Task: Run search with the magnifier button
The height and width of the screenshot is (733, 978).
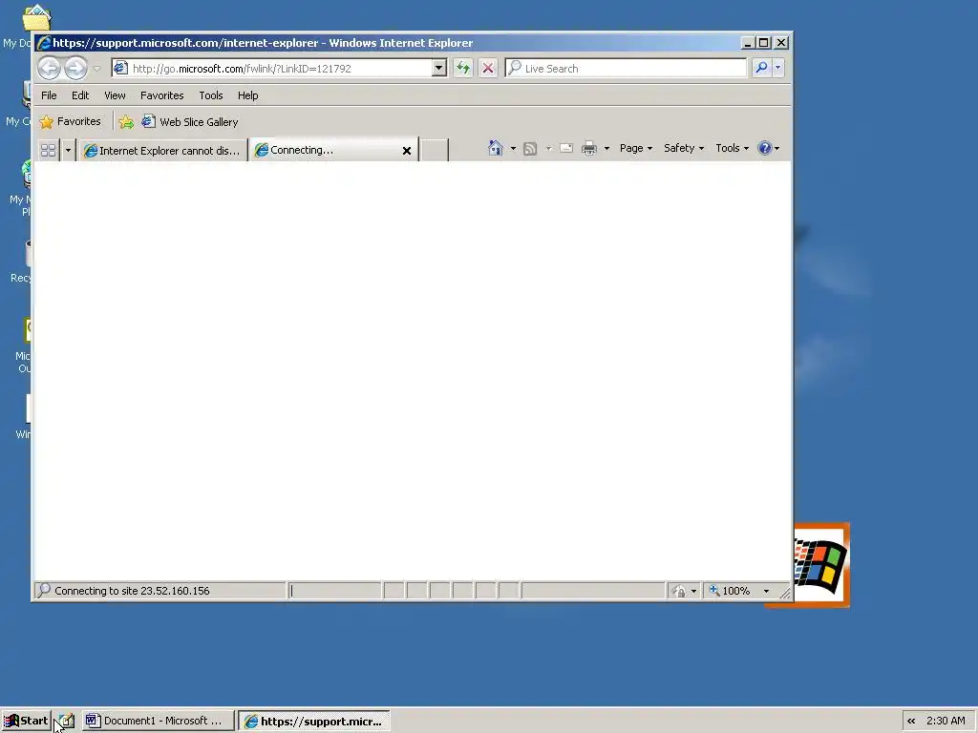Action: pos(761,68)
